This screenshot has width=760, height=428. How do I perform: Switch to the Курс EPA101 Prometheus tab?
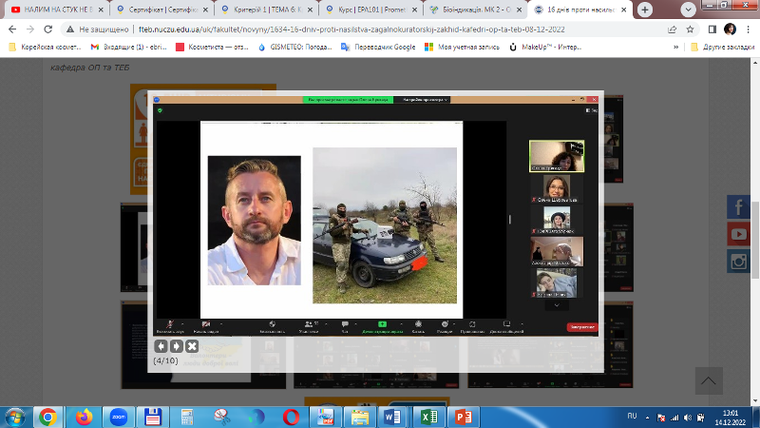point(371,10)
